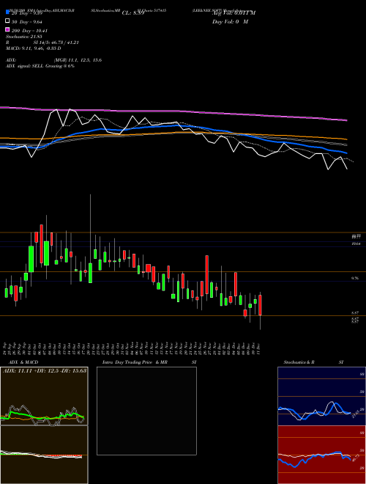Screen dimensions: 366x484
Task: Select the '200 Day - 10.41' legend text
Action: coord(29,31)
